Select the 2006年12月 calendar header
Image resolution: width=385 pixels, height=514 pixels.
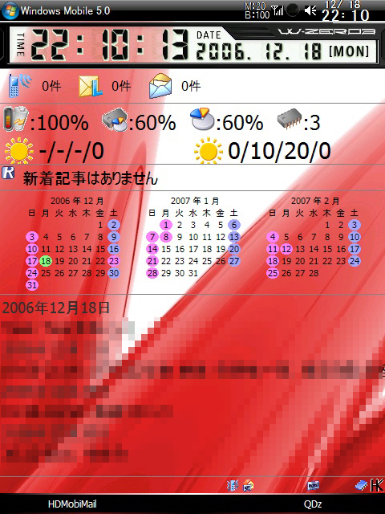point(77,201)
